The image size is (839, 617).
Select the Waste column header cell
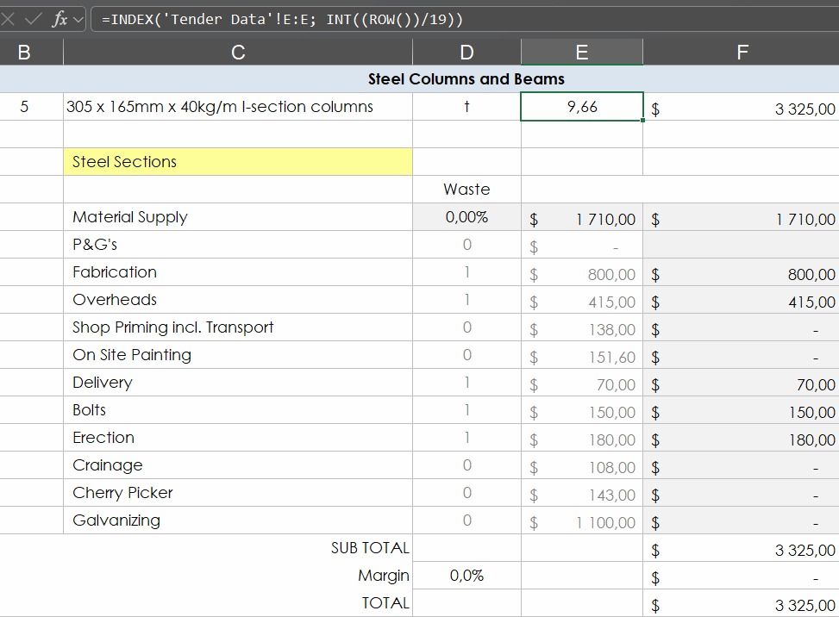466,189
